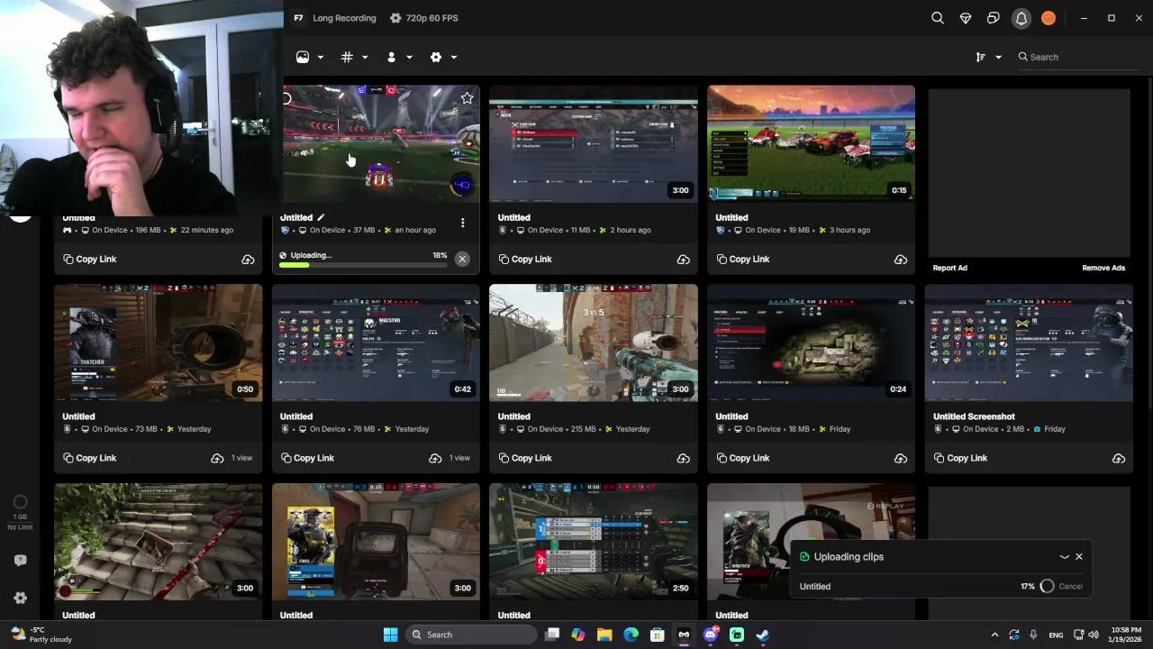Open the sidebar help feedback icon
Image resolution: width=1153 pixels, height=649 pixels.
(20, 560)
